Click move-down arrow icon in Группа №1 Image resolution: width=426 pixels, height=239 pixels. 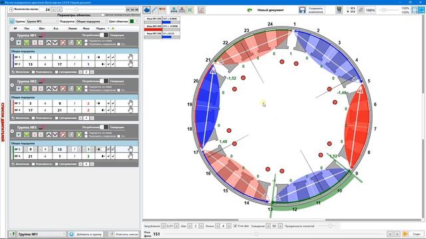[x=55, y=42]
